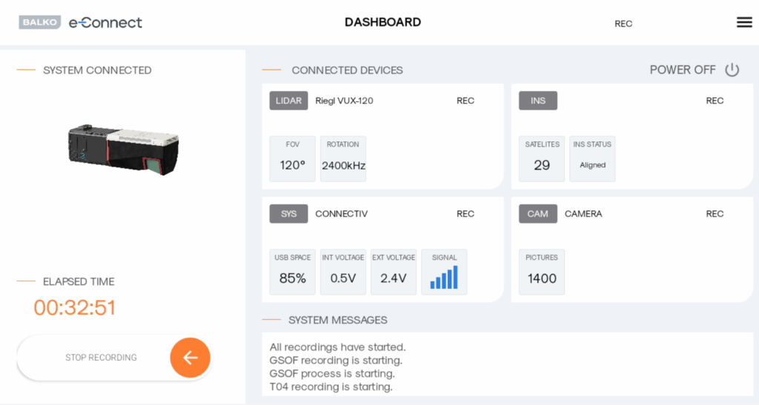Click the orange back arrow button

point(190,358)
